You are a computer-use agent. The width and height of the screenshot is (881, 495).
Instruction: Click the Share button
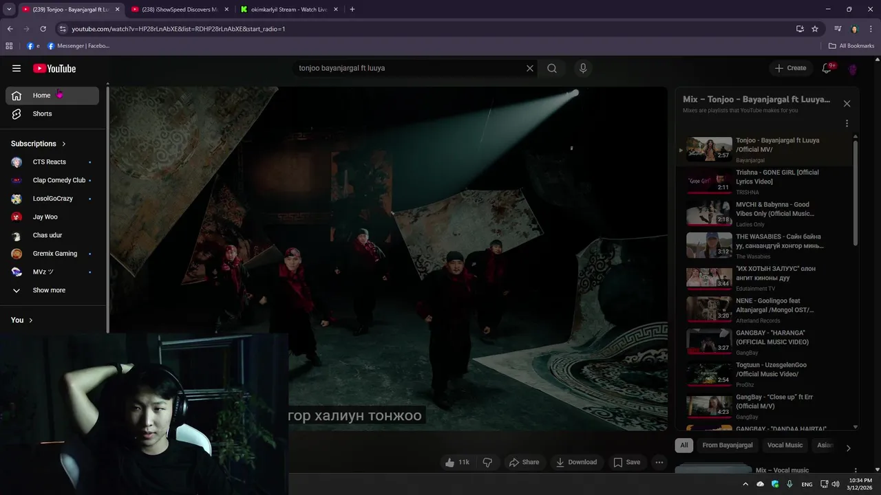click(524, 462)
